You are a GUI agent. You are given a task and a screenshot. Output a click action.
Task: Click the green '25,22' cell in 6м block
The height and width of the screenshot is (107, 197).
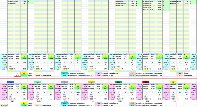coord(51,88)
